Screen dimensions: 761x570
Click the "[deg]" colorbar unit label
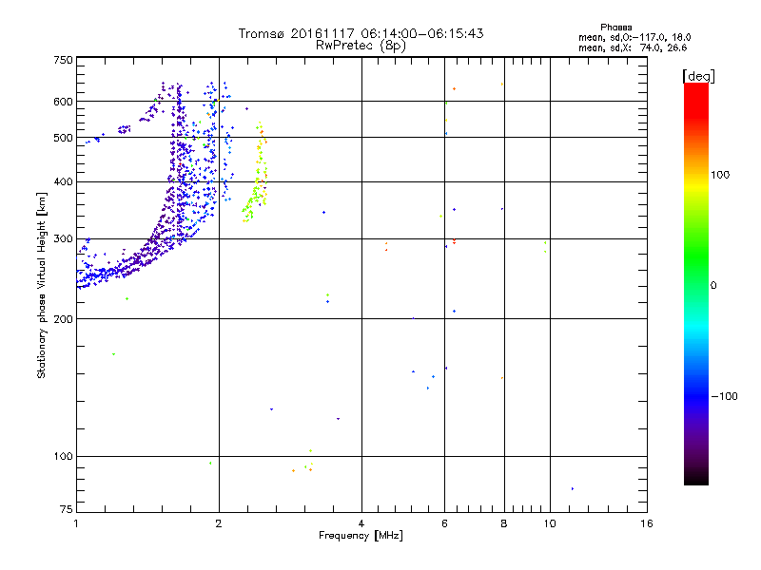click(x=698, y=76)
